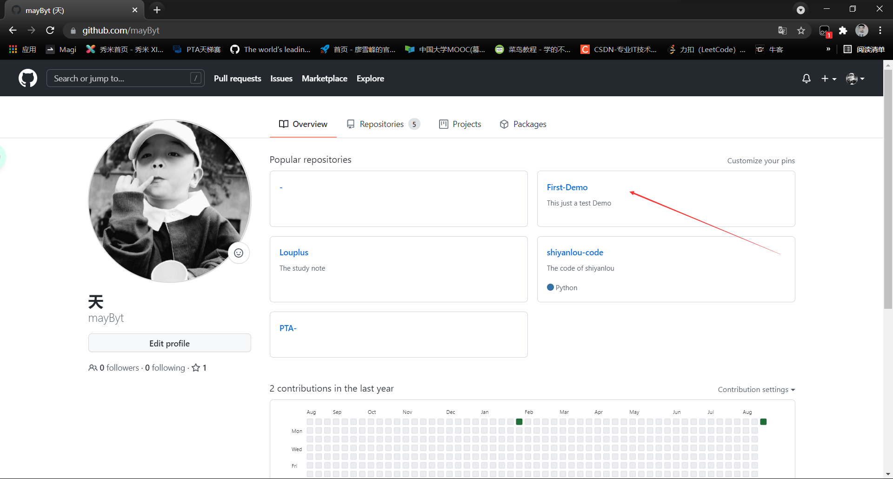Image resolution: width=893 pixels, height=479 pixels.
Task: Click the latest August green contribution square
Action: pos(763,422)
